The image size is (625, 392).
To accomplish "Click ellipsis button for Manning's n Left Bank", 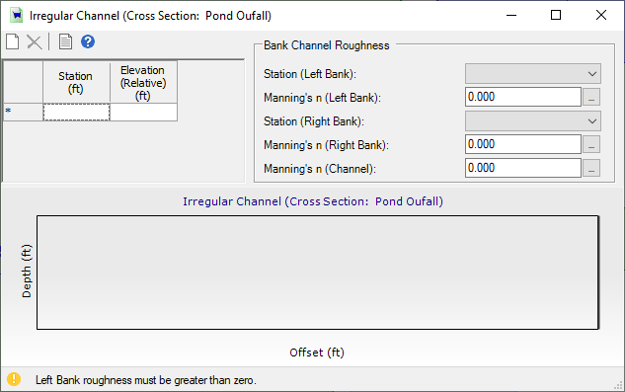I will [x=591, y=97].
